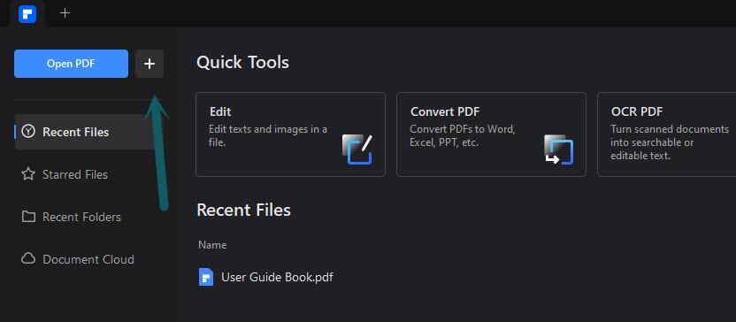Click the Convert PDF arrow icon
The image size is (736, 322).
[x=558, y=149]
